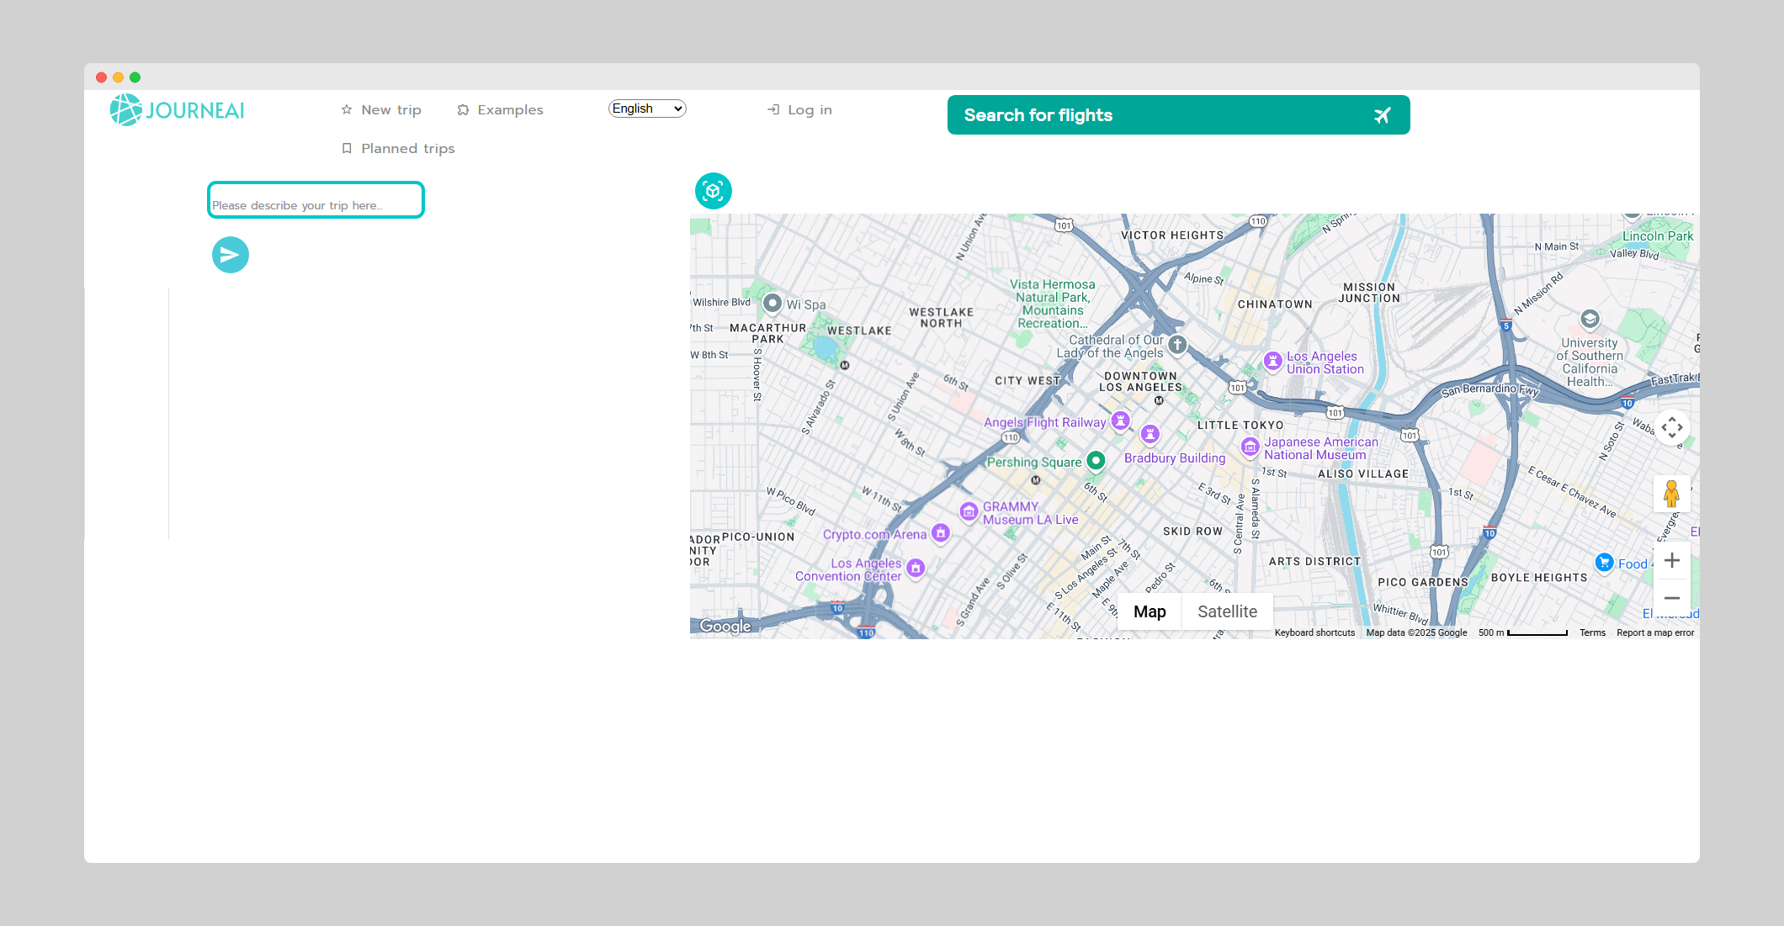Click the SKID ROW neighborhood label
The width and height of the screenshot is (1784, 926).
(x=1192, y=532)
